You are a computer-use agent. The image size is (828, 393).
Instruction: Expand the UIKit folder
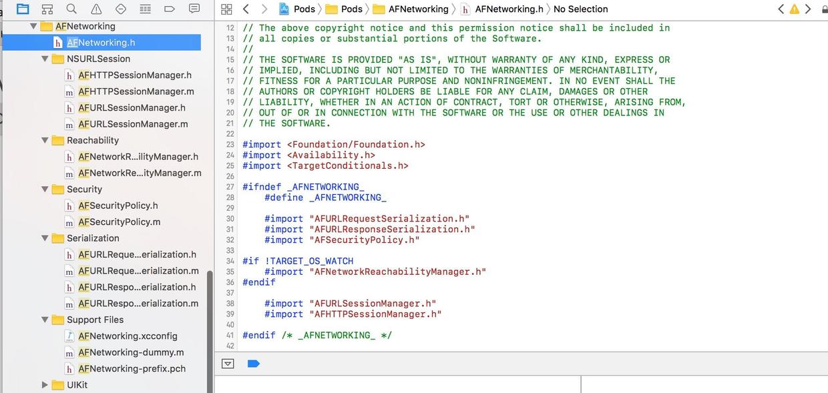click(45, 385)
